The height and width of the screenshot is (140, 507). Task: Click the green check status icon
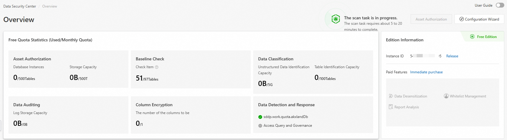260,117
